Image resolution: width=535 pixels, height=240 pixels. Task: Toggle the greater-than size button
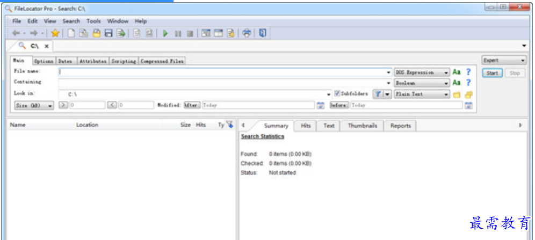click(x=63, y=105)
